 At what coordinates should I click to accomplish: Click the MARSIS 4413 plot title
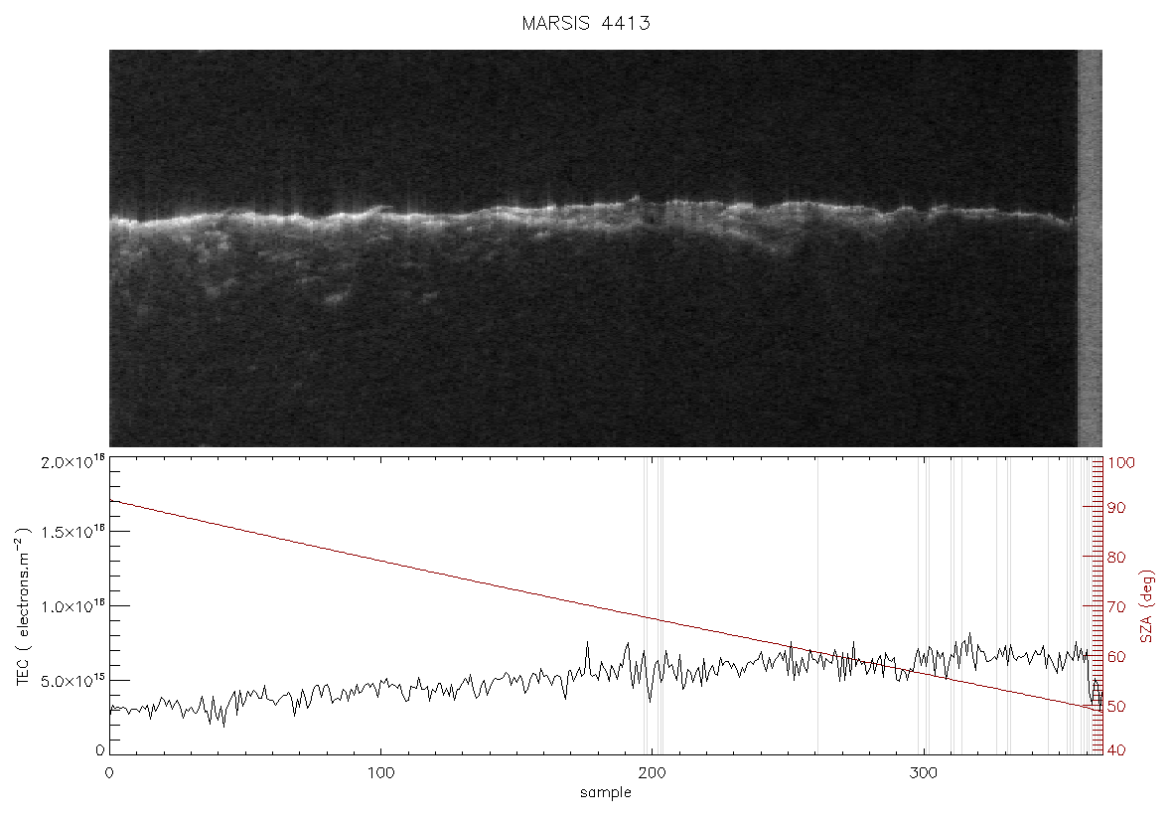pyautogui.click(x=586, y=23)
